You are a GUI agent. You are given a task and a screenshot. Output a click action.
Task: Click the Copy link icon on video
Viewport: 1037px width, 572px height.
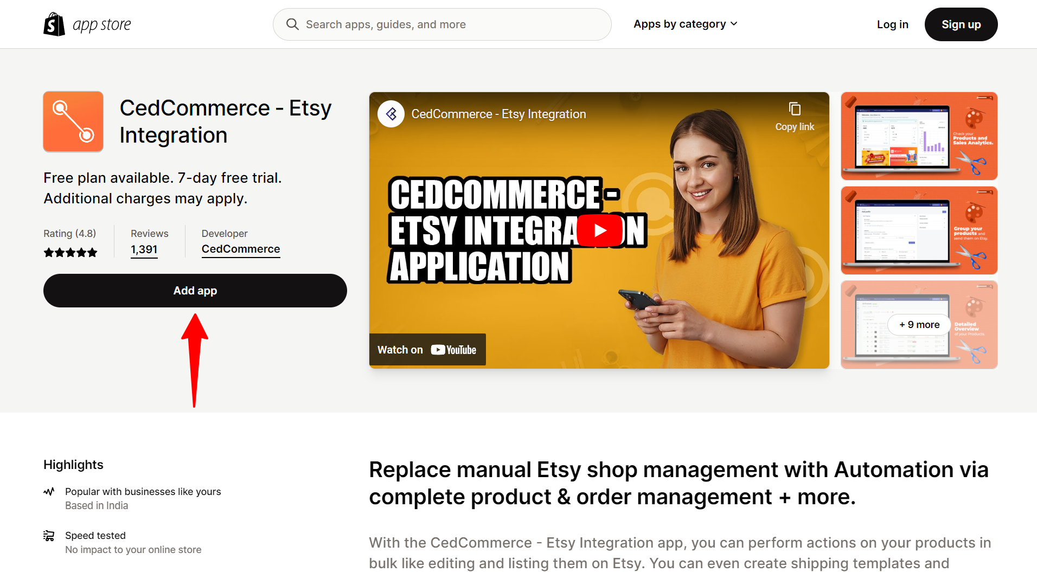tap(795, 116)
